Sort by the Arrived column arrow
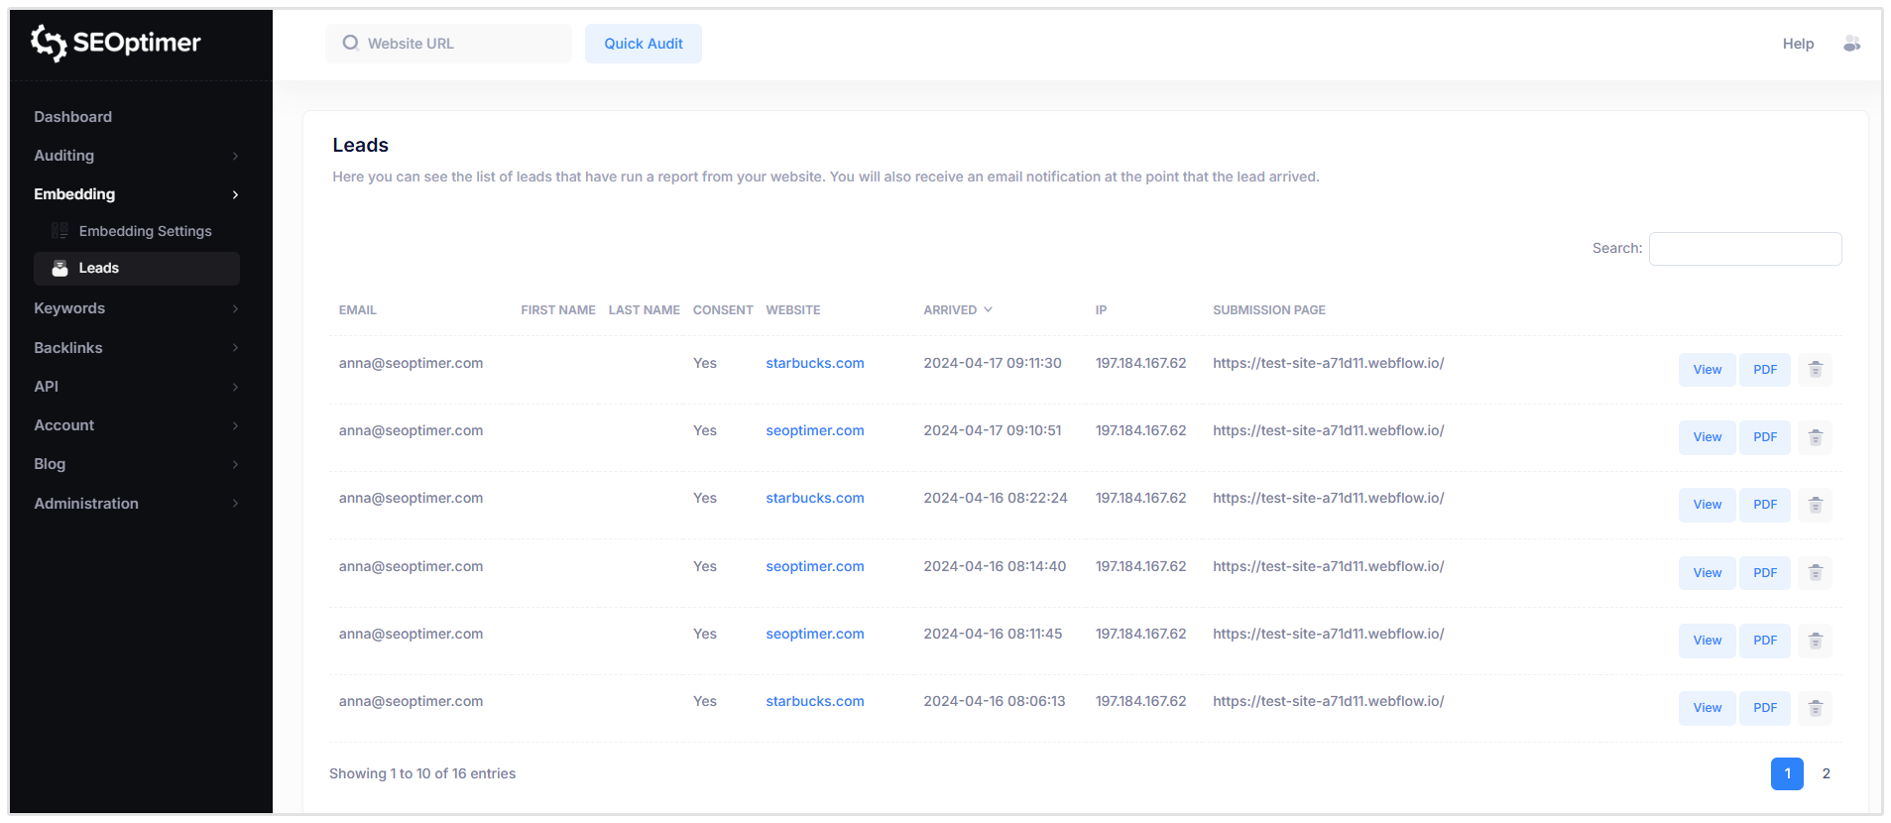1891x823 pixels. (988, 310)
